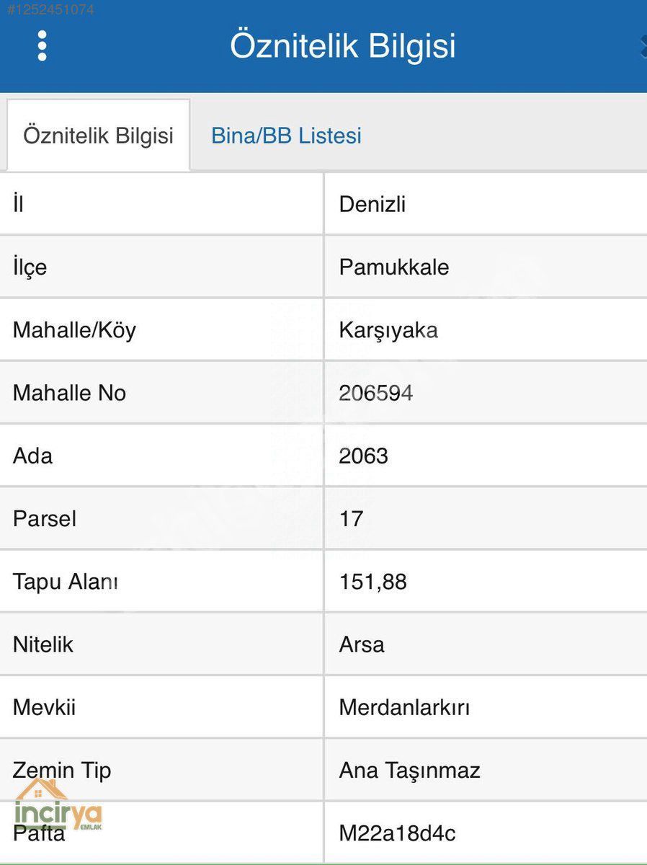Click the İlçe row label

[x=30, y=267]
